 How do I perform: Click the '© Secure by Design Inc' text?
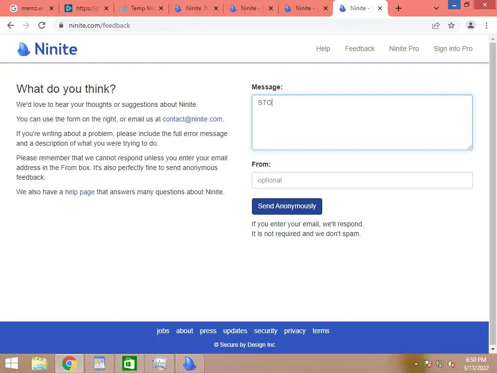(x=245, y=345)
